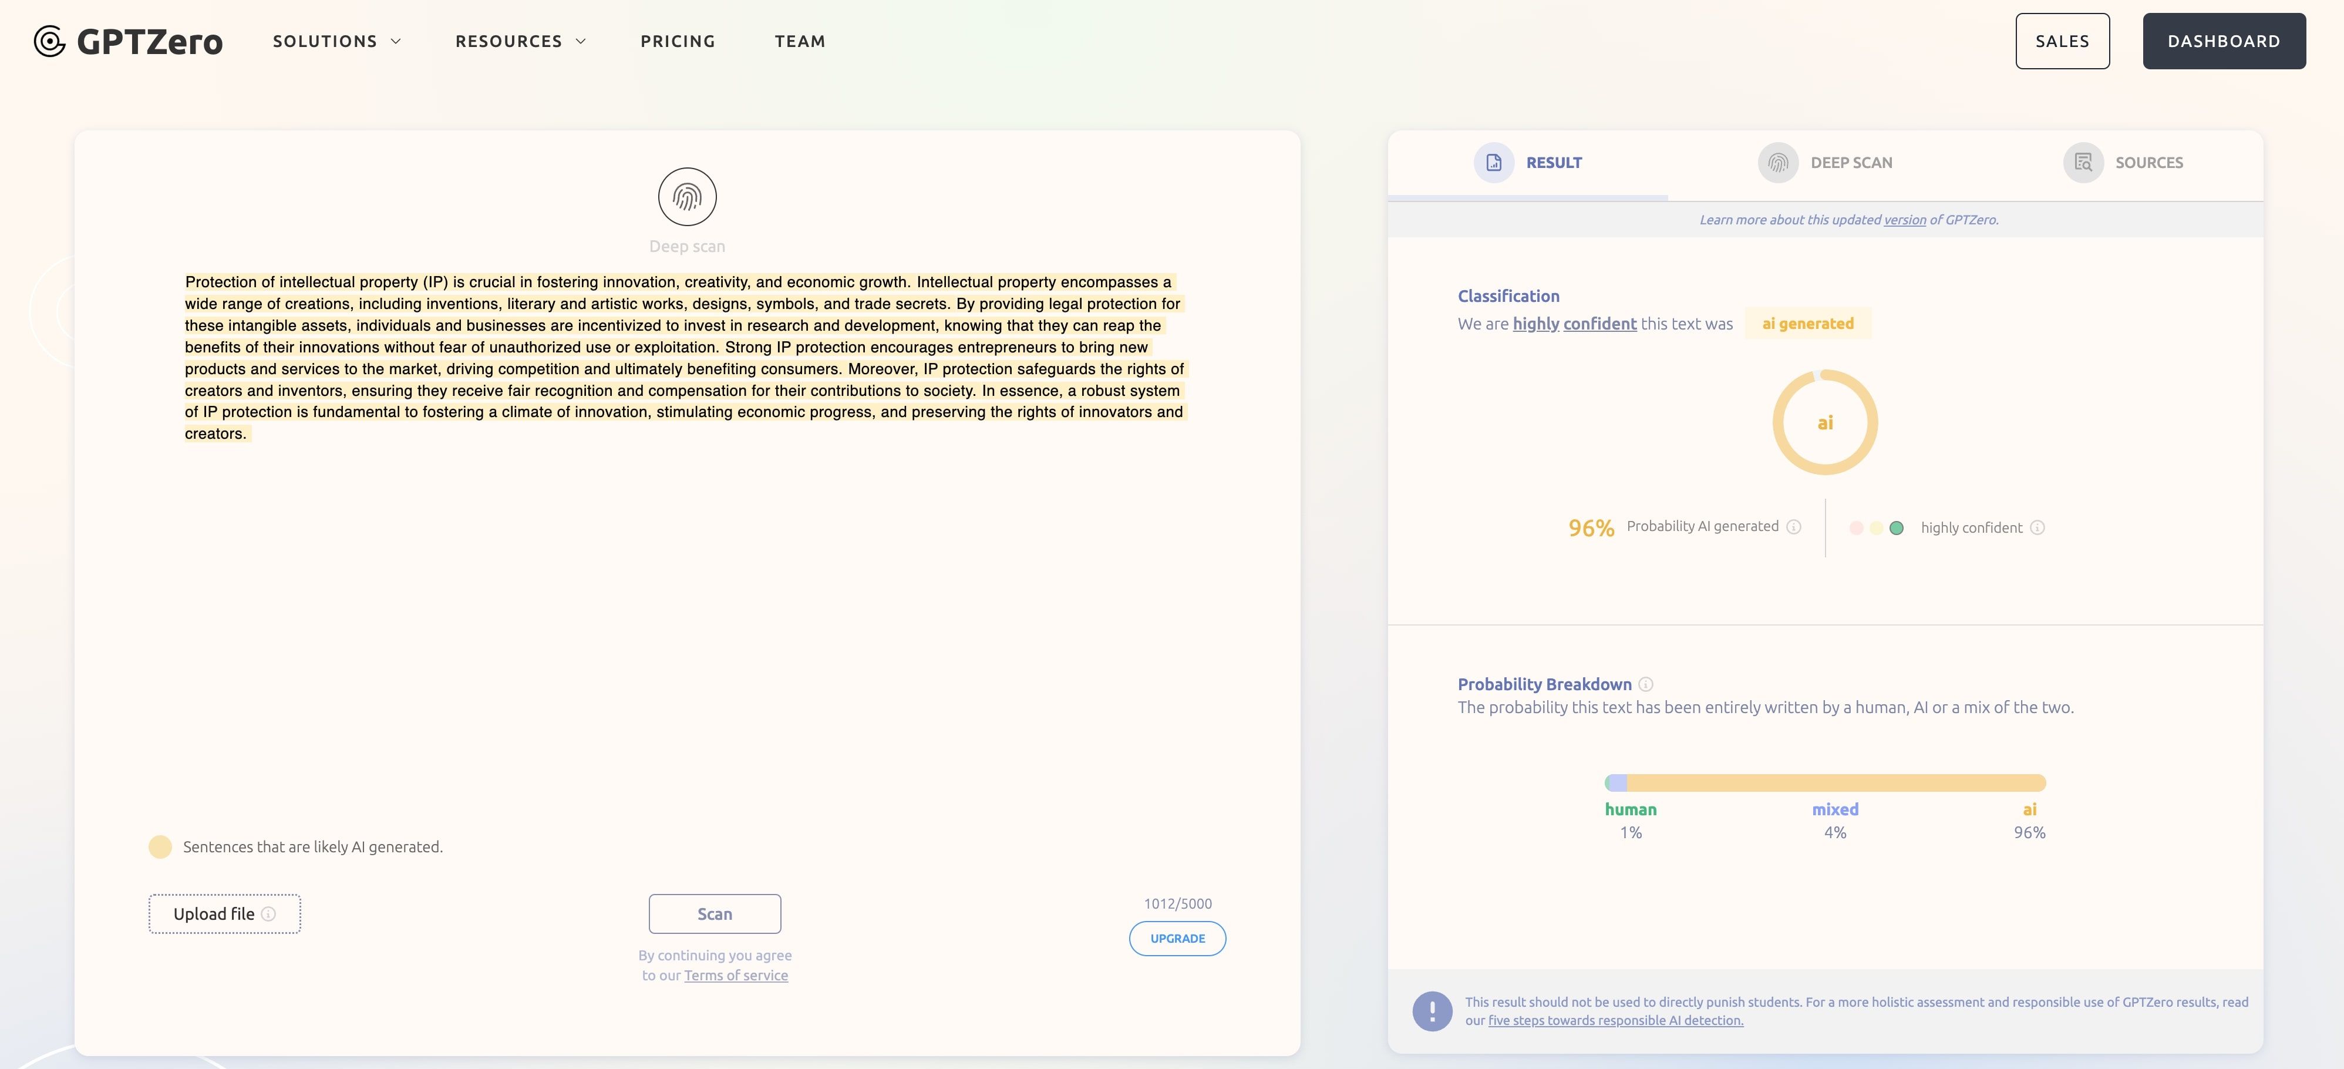Click the GPTZero logo icon
Image resolution: width=2344 pixels, height=1069 pixels.
(x=49, y=41)
